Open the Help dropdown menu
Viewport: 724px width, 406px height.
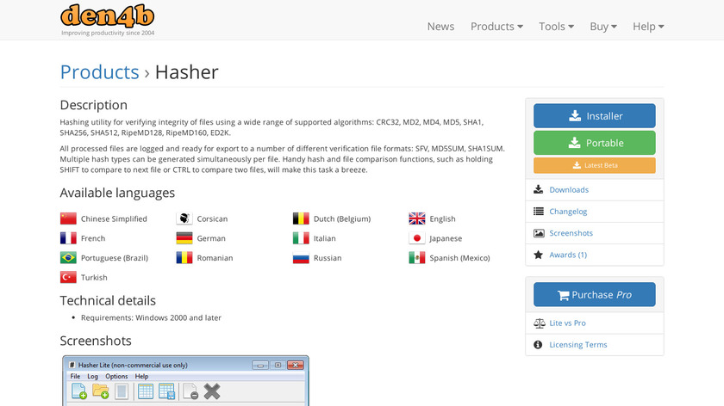click(x=648, y=27)
